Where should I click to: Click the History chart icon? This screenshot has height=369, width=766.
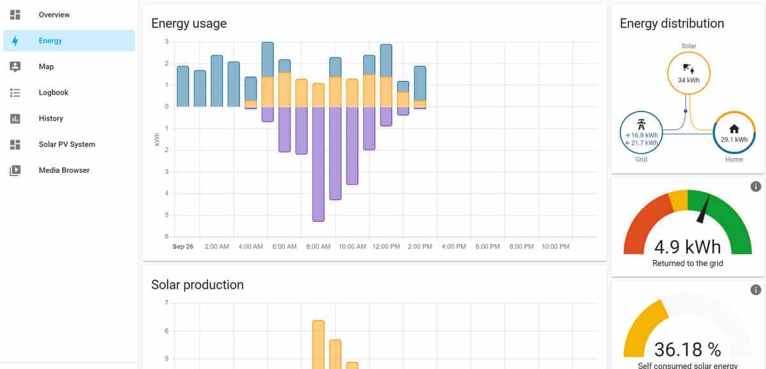point(15,119)
